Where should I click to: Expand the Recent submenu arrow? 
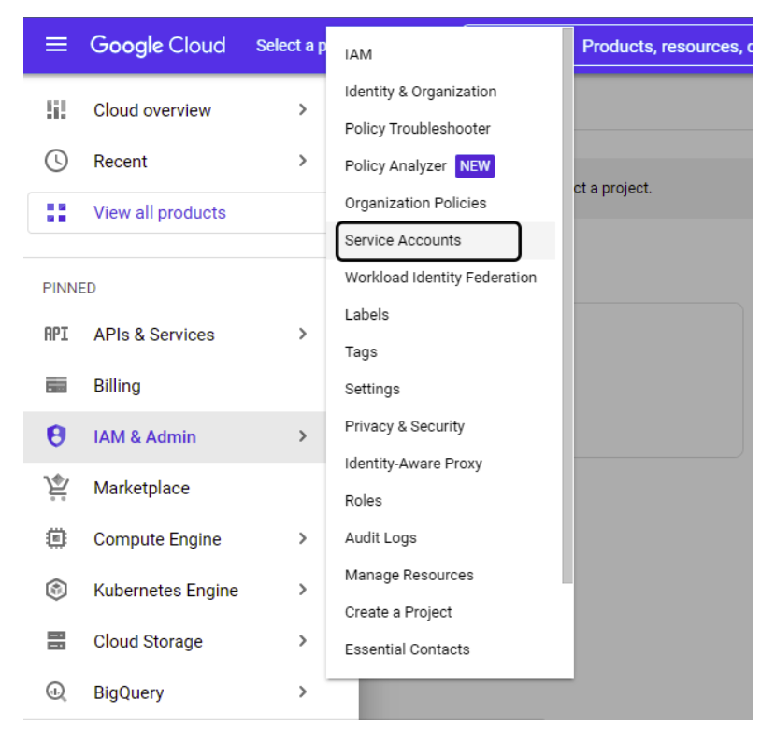click(x=303, y=161)
